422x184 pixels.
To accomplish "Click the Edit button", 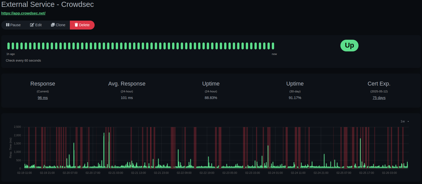I will click(36, 25).
